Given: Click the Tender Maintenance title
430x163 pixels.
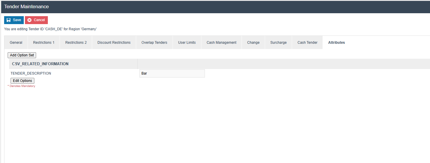Looking at the screenshot, I should [27, 6].
